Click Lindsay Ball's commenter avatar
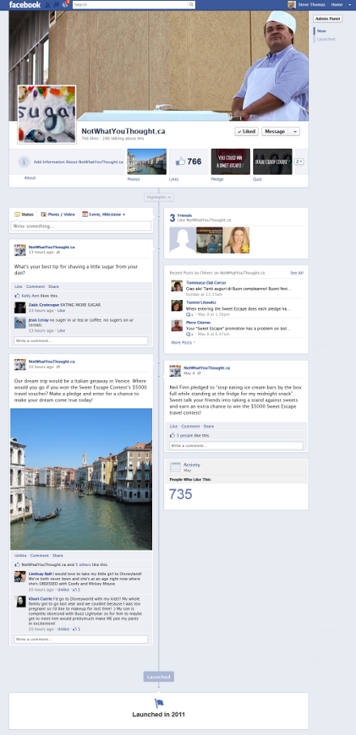 (19, 577)
